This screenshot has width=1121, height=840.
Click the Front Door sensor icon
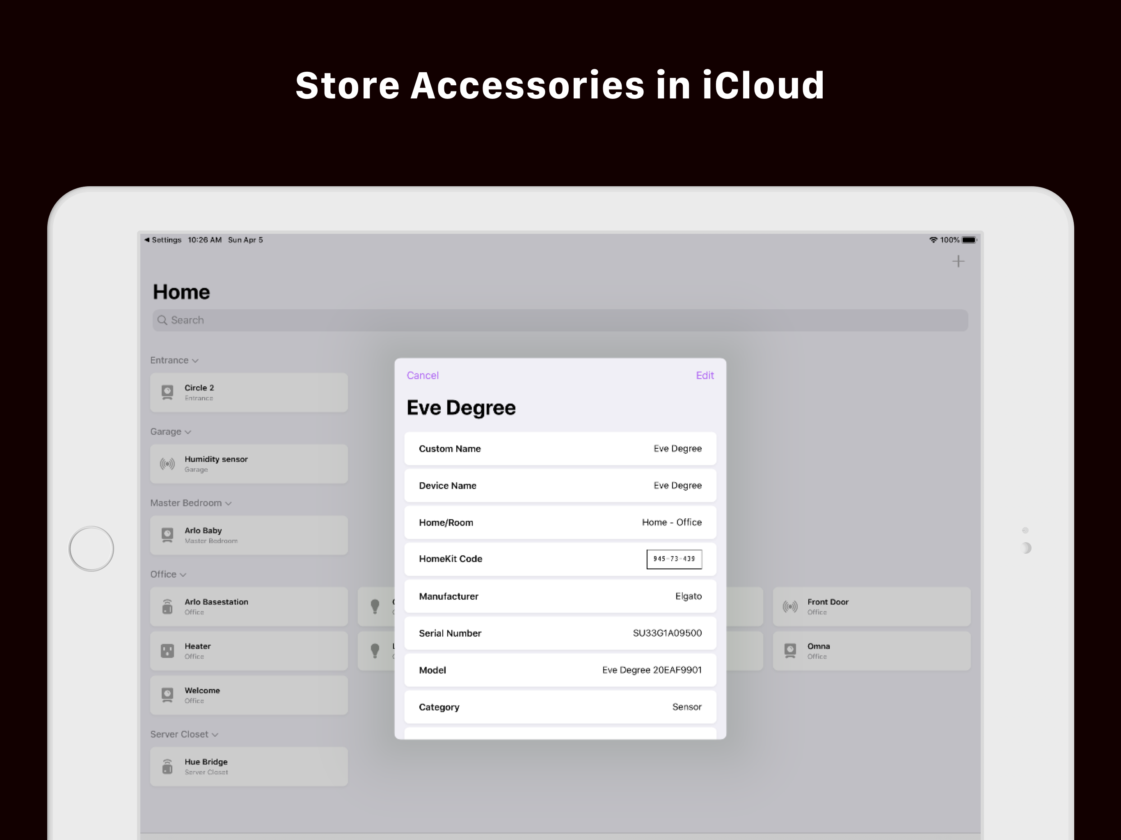tap(790, 607)
